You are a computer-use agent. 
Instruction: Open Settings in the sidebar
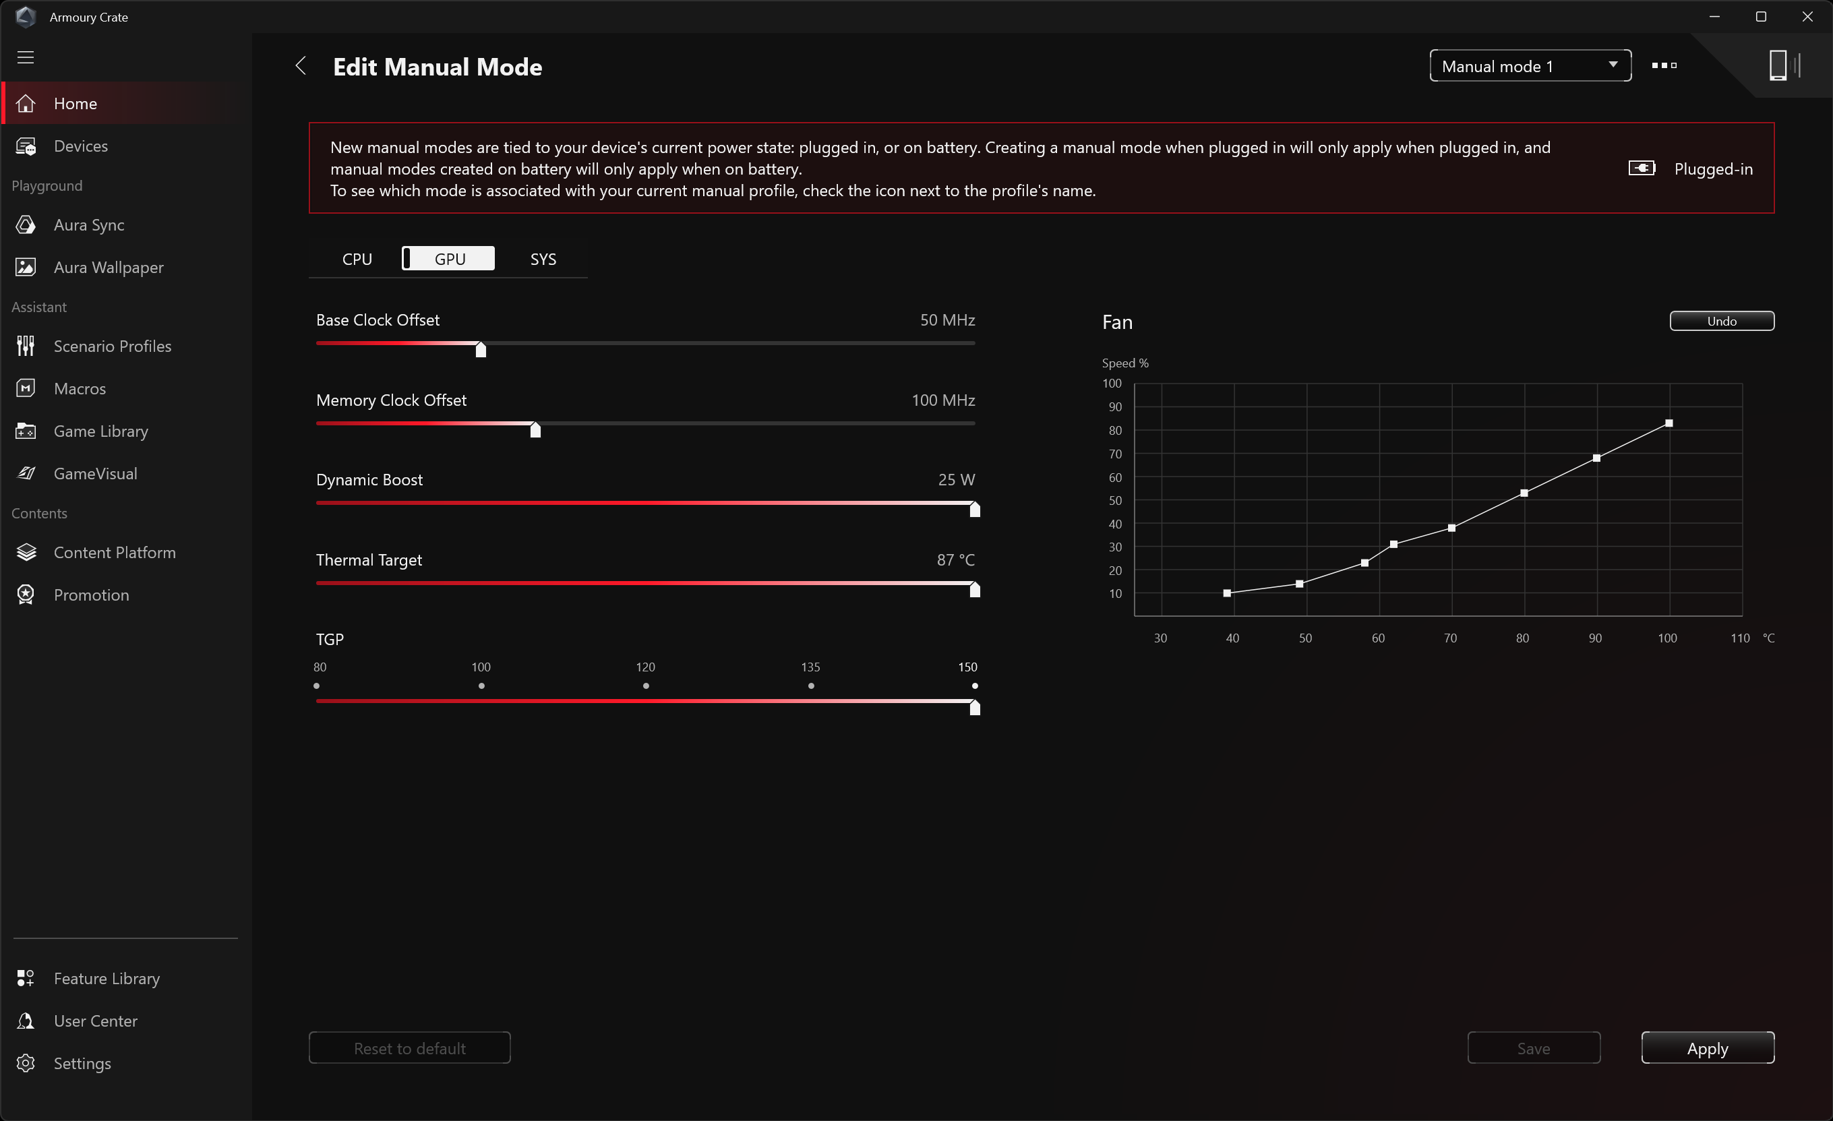tap(82, 1063)
